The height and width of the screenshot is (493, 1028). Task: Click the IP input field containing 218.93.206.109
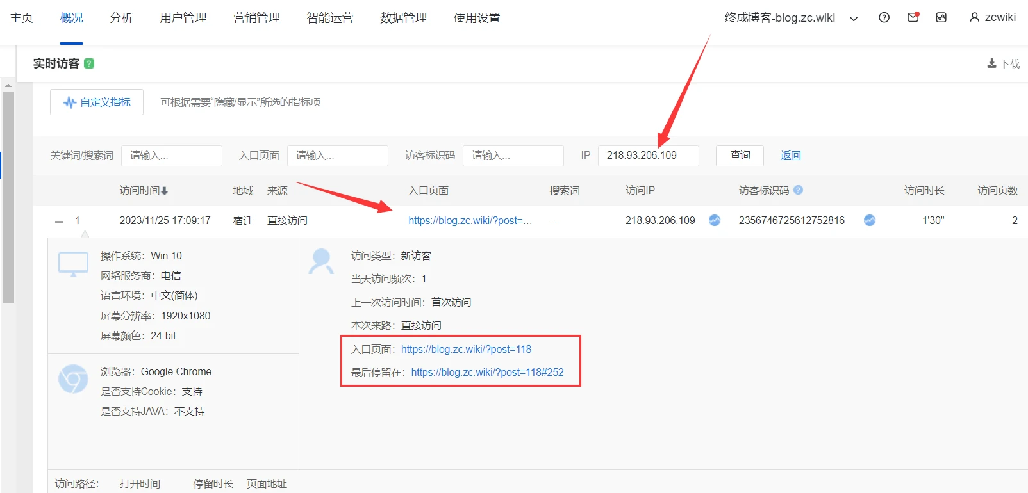point(648,156)
